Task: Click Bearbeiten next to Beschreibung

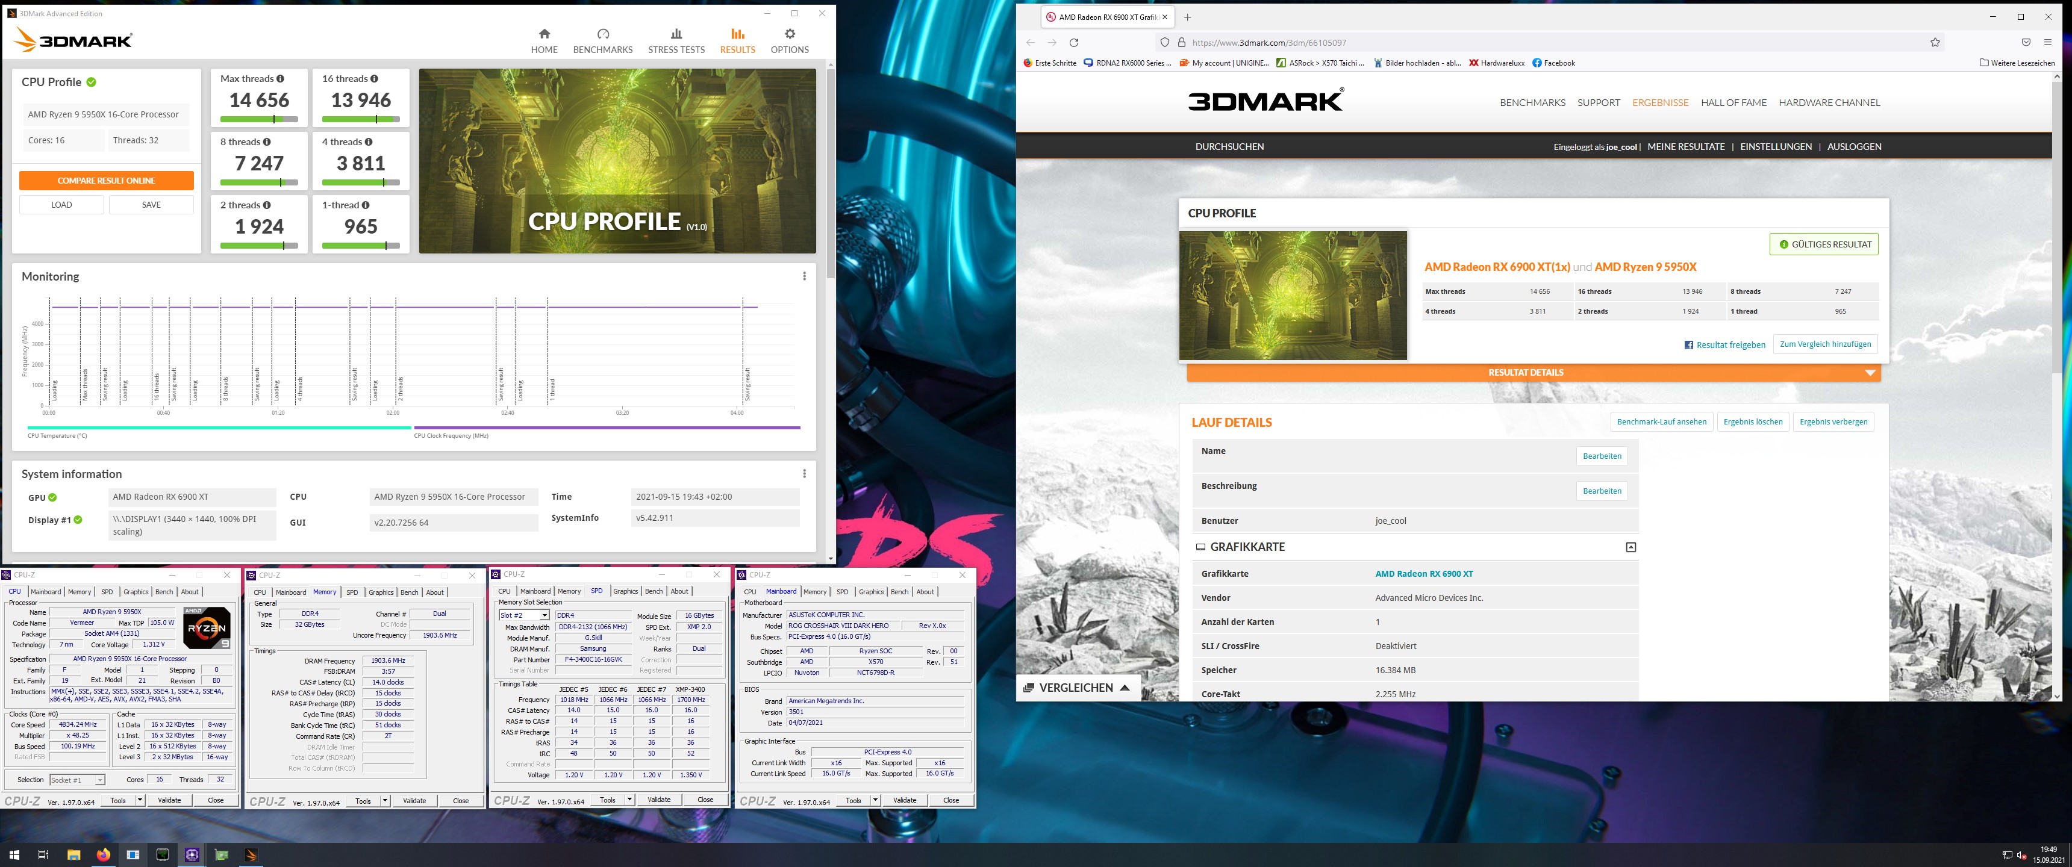Action: pyautogui.click(x=1602, y=491)
